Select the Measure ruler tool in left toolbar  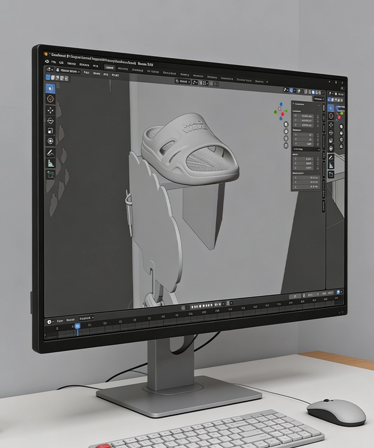pos(51,163)
